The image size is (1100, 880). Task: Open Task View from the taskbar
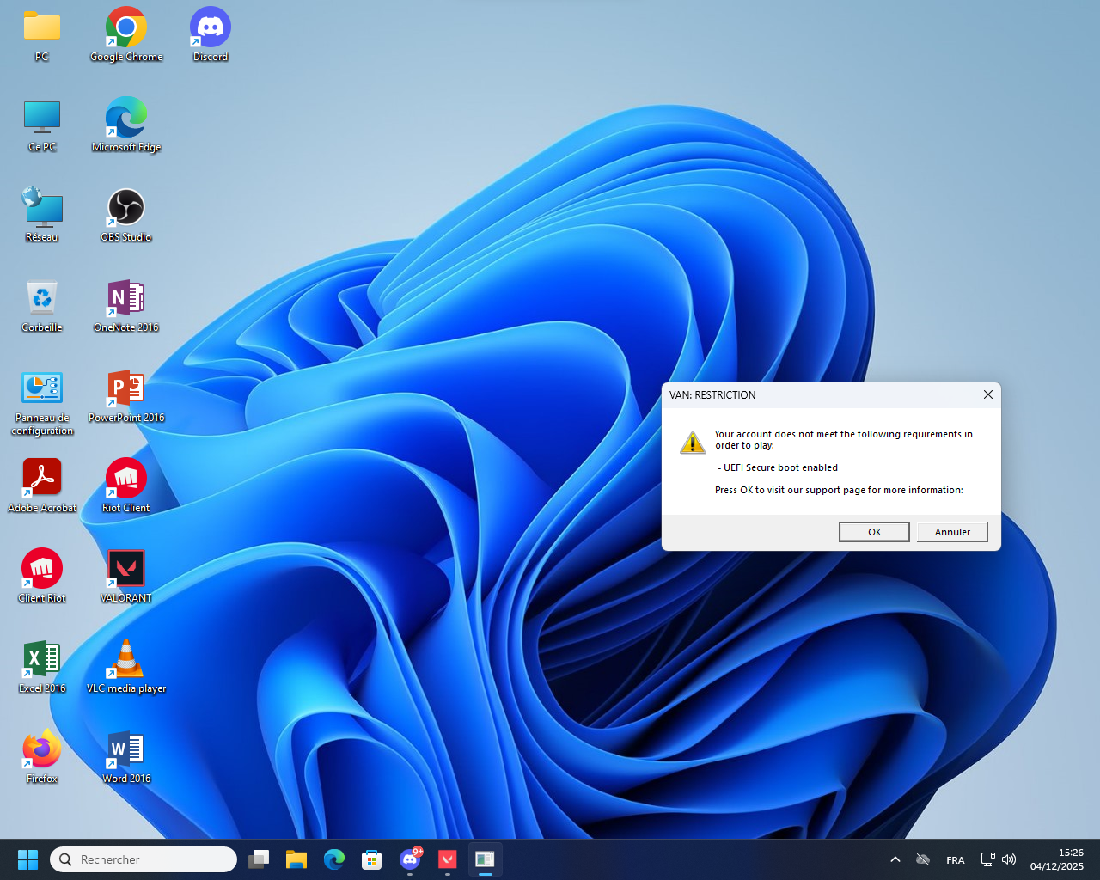tap(259, 859)
